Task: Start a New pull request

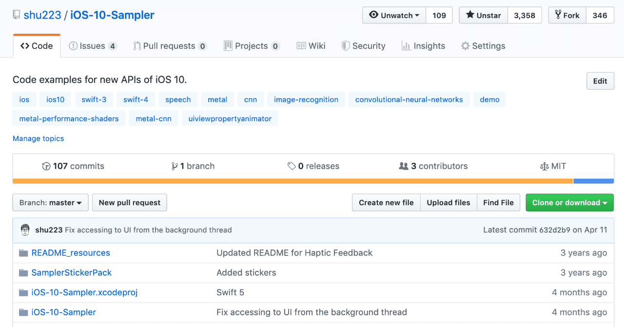Action: coord(130,203)
